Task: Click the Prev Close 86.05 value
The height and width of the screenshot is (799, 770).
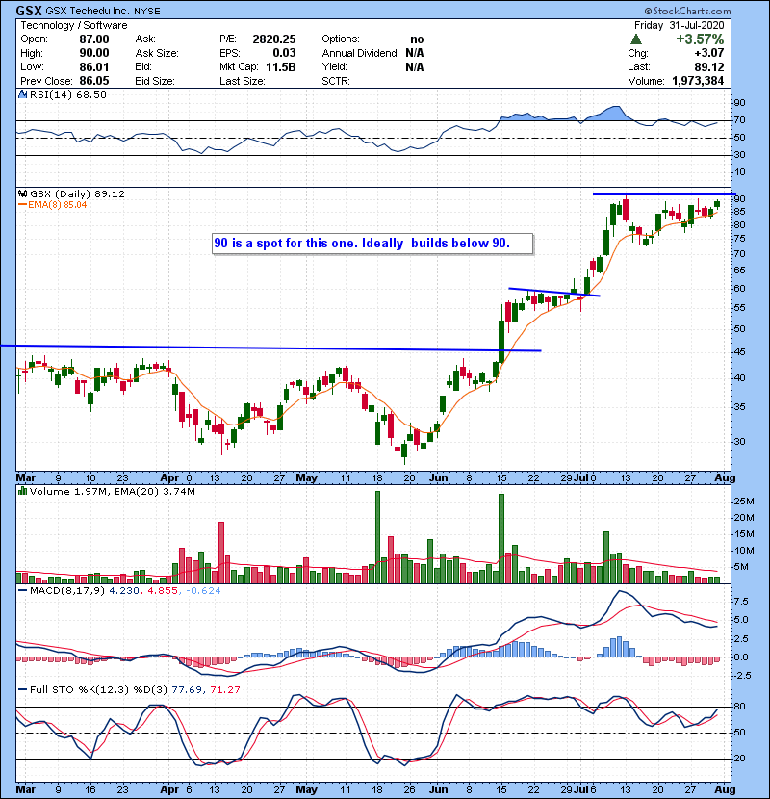Action: click(94, 81)
